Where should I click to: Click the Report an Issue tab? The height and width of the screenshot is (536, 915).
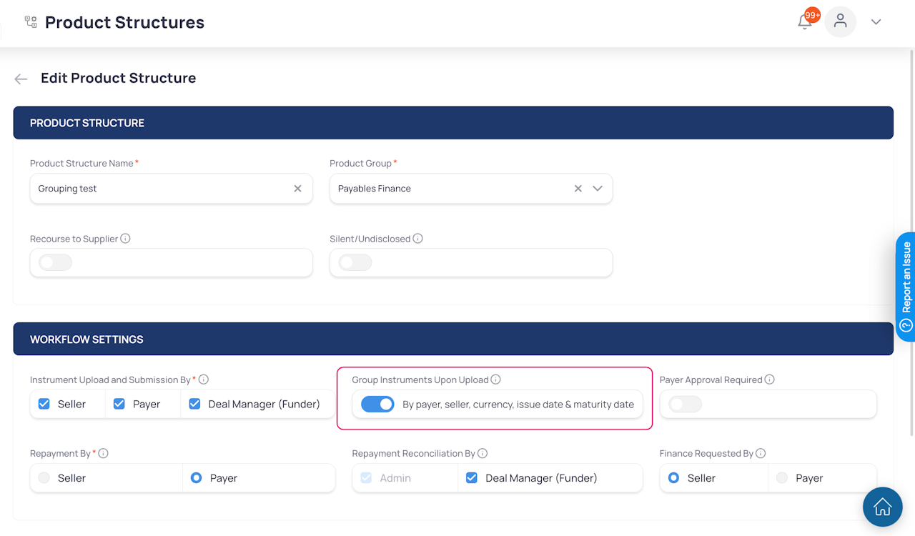[906, 286]
